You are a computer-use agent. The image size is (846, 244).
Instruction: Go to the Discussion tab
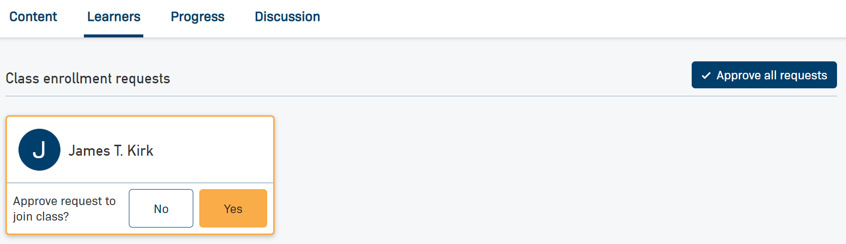287,17
